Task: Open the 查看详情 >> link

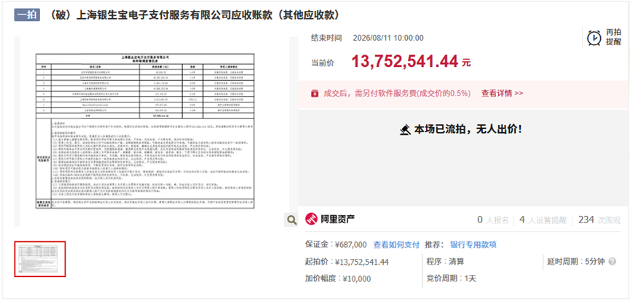Action: click(503, 93)
